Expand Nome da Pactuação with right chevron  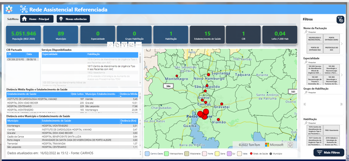[x=342, y=44]
